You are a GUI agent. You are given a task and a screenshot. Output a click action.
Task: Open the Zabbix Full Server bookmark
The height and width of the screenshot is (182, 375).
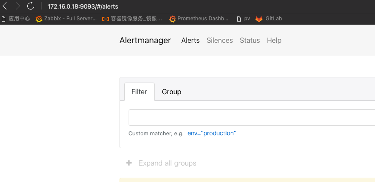click(x=66, y=19)
